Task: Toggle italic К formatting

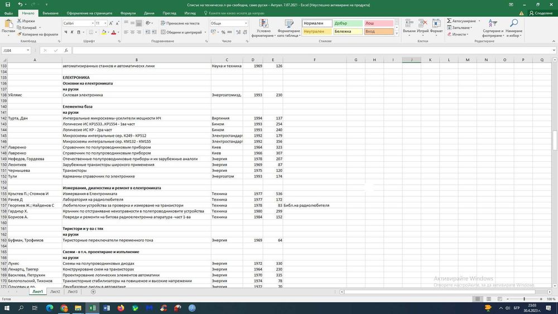Action: (72, 32)
